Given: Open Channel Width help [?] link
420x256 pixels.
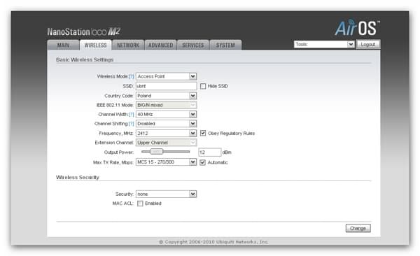Looking at the screenshot, I should click(x=132, y=115).
